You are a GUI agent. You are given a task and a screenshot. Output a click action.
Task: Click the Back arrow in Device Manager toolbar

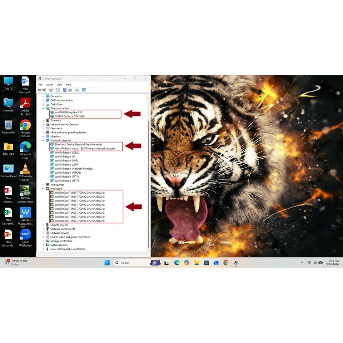(39, 90)
